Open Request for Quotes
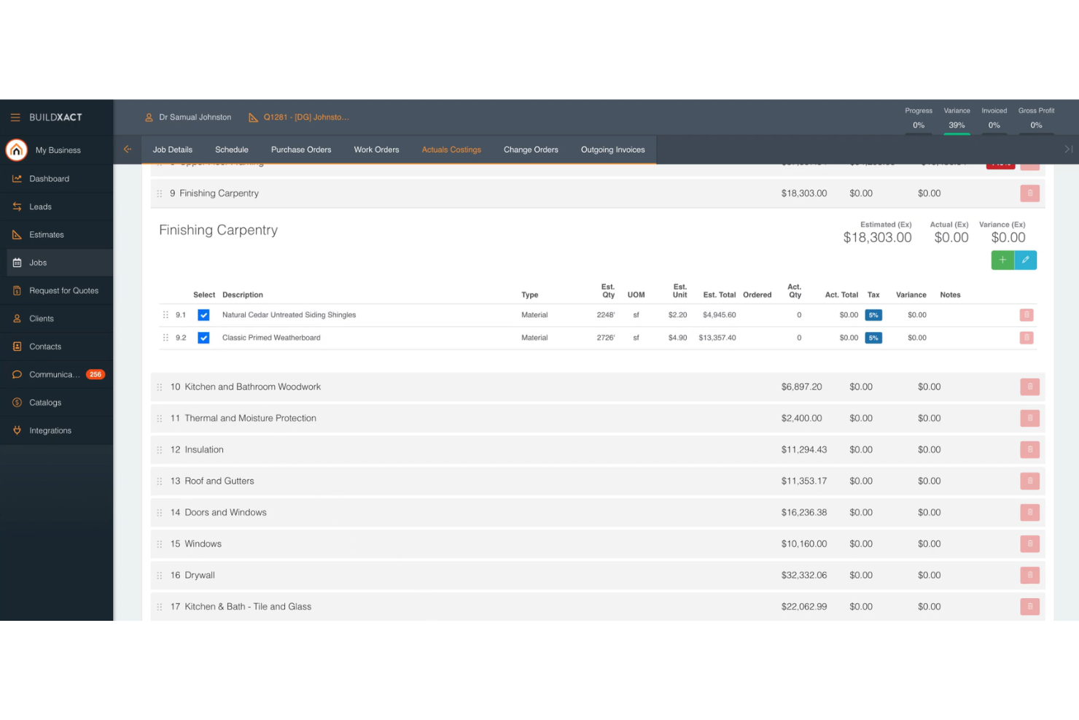1079x720 pixels. click(63, 290)
